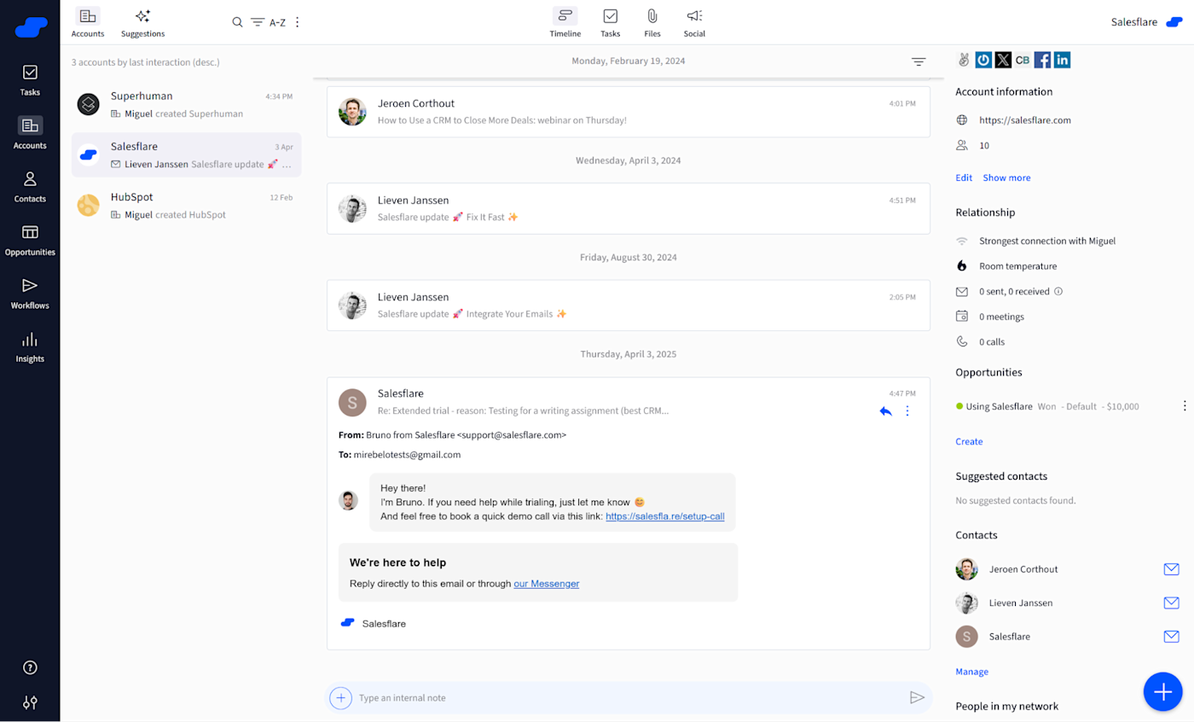Email Jeroen Corthout via envelope icon
Image resolution: width=1194 pixels, height=722 pixels.
pos(1171,569)
